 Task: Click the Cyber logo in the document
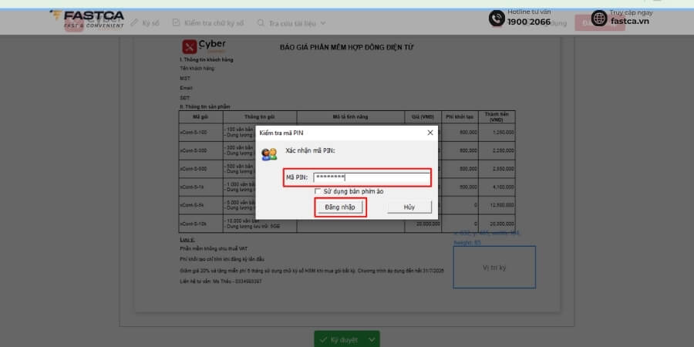click(204, 46)
